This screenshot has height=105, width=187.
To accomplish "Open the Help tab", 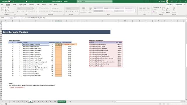I will click(56, 5).
